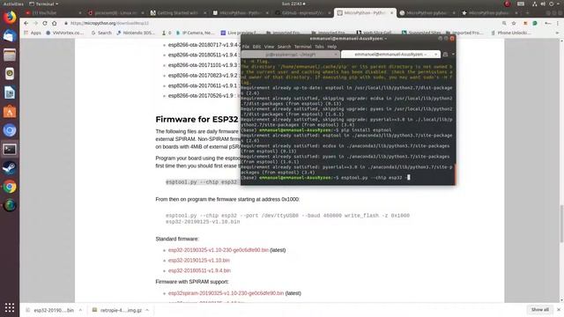Select the Terminal icon in the dock

pyautogui.click(x=10, y=149)
